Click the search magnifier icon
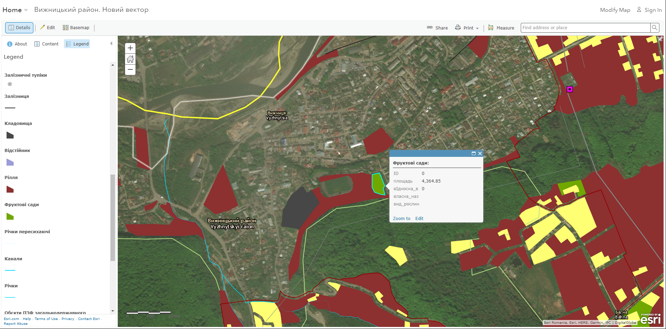The image size is (666, 329). point(655,27)
